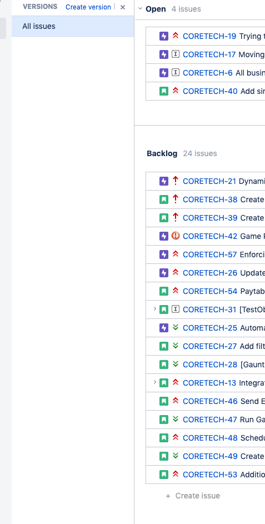
Task: Click the red up-arrow priority of CORETECH-39
Action: click(176, 218)
